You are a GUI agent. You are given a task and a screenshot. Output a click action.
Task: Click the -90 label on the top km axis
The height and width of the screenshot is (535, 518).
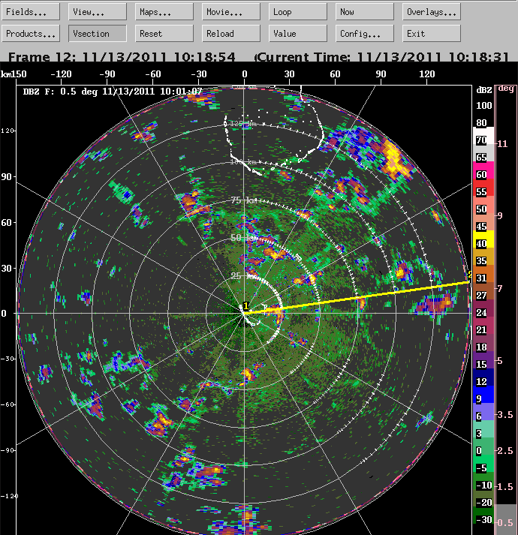pos(107,74)
